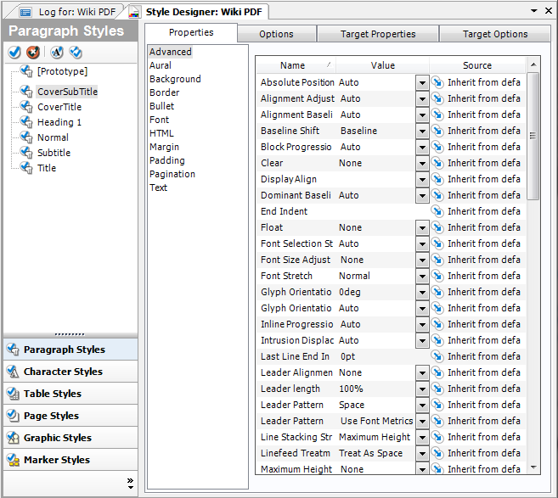Expand the Float value dropdown
The width and height of the screenshot is (558, 498).
(422, 227)
